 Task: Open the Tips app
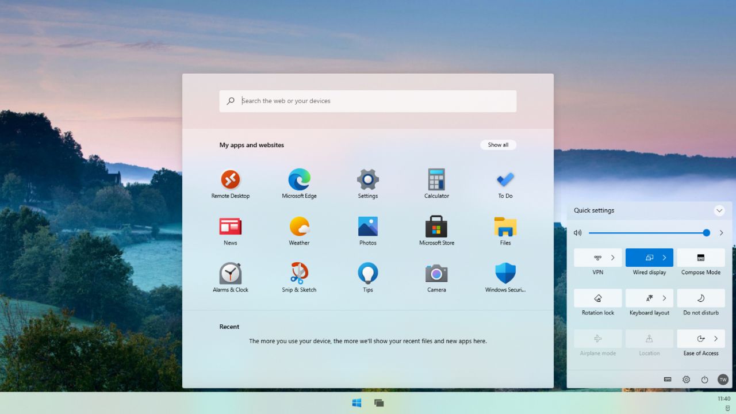(x=368, y=278)
